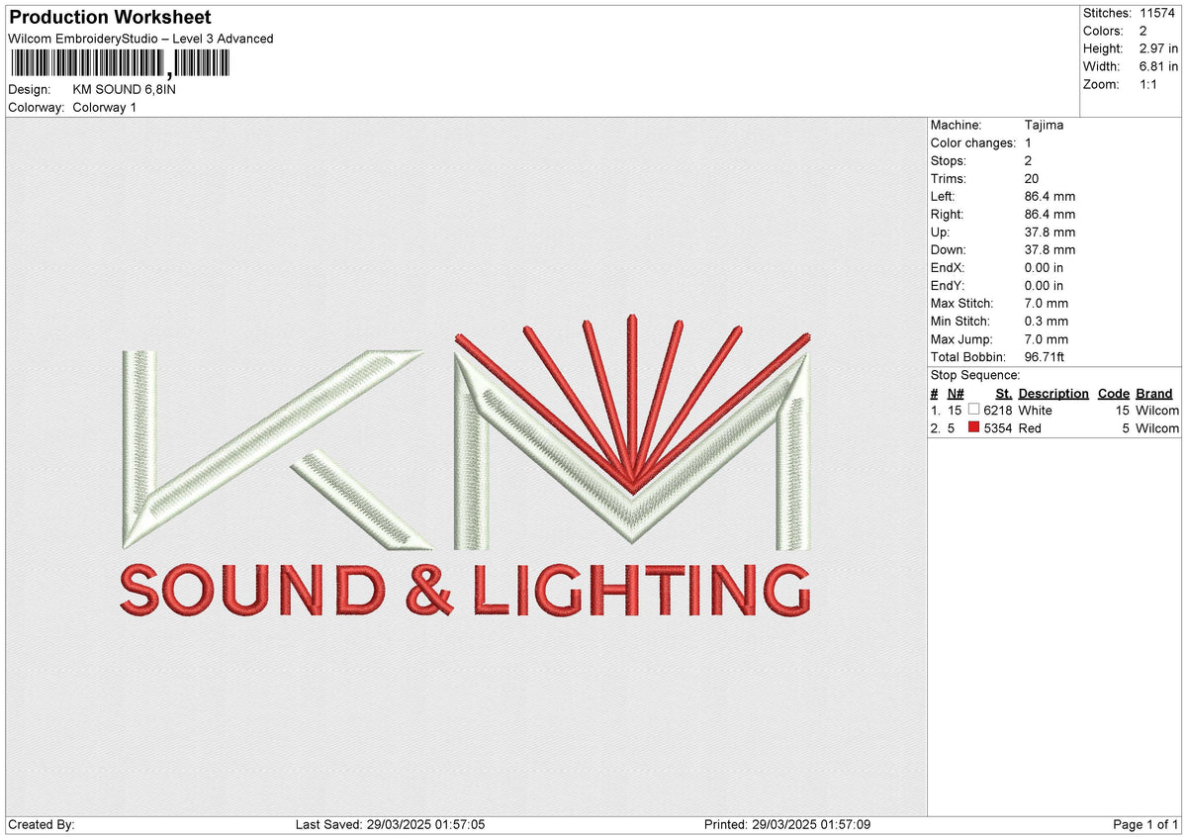Click the 'EndX:' label
Screen dimensions: 1187x839
click(948, 268)
